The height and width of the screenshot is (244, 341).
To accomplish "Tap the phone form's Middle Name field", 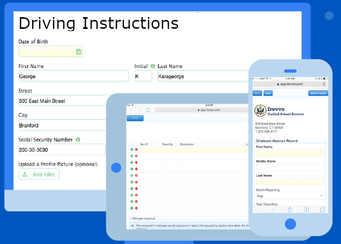I will (290, 167).
